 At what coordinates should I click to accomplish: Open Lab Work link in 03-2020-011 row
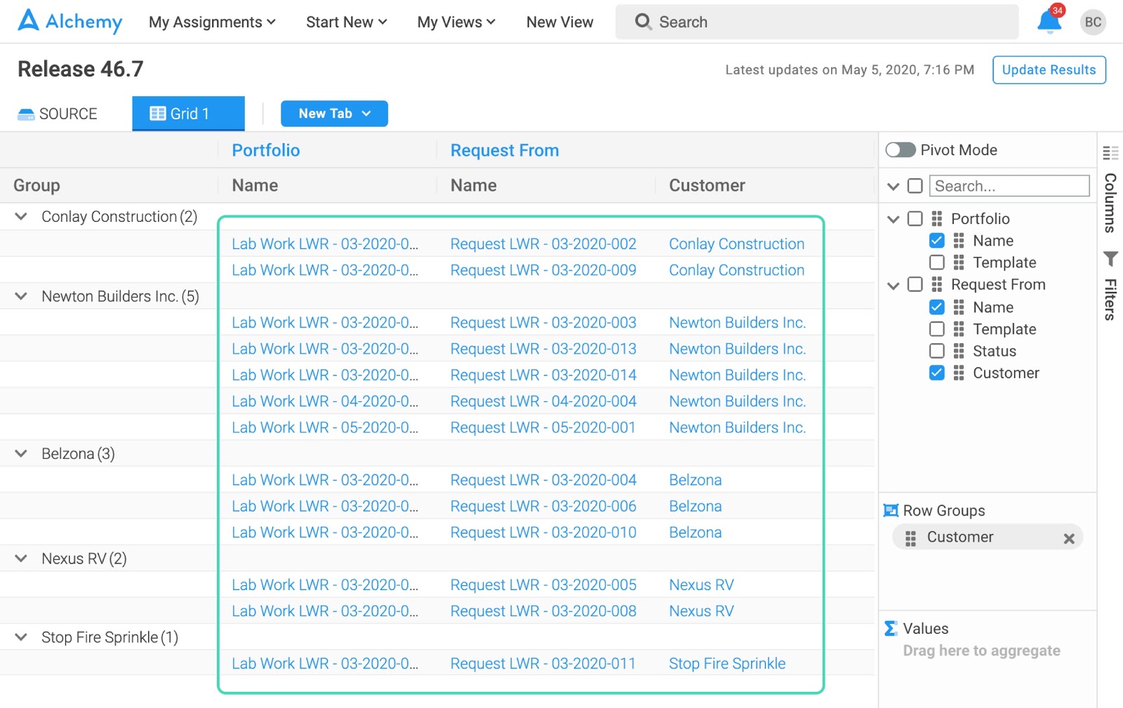tap(325, 663)
